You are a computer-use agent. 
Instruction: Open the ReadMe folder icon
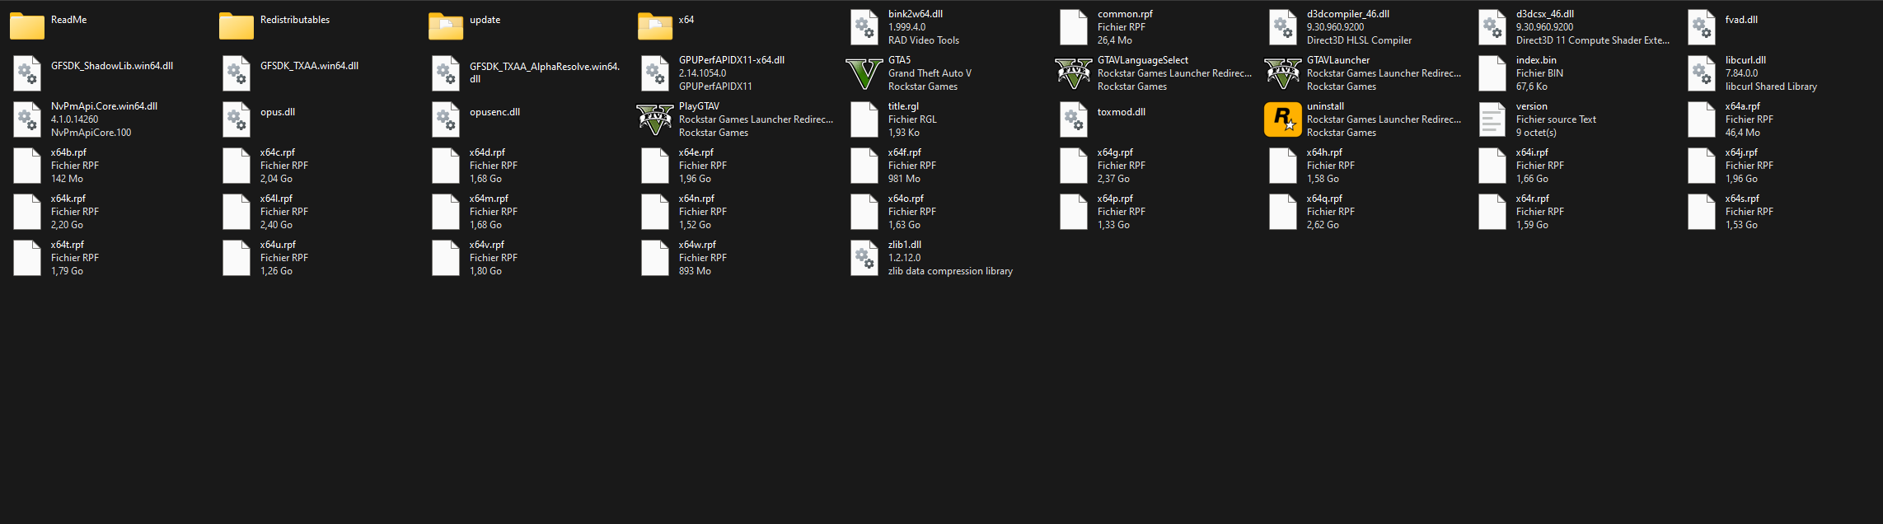(x=27, y=26)
